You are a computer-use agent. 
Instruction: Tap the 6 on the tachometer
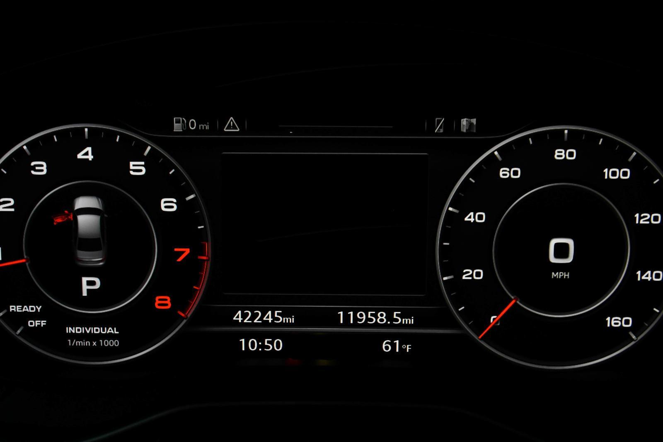pos(169,205)
